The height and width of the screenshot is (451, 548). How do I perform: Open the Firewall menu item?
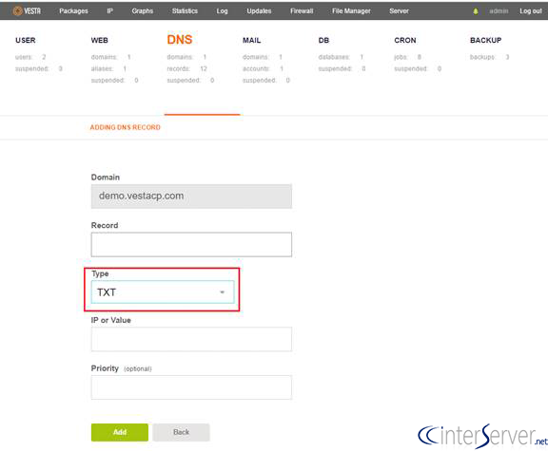pyautogui.click(x=302, y=10)
